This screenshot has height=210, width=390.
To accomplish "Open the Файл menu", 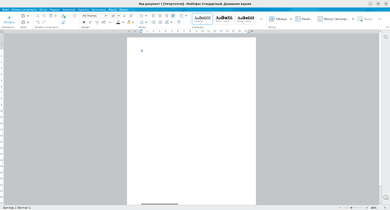I will coord(6,10).
